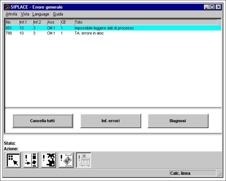Viewport: 226px width, 181px height.
Task: Close the SIPLACE Errore generale window
Action: (x=219, y=7)
